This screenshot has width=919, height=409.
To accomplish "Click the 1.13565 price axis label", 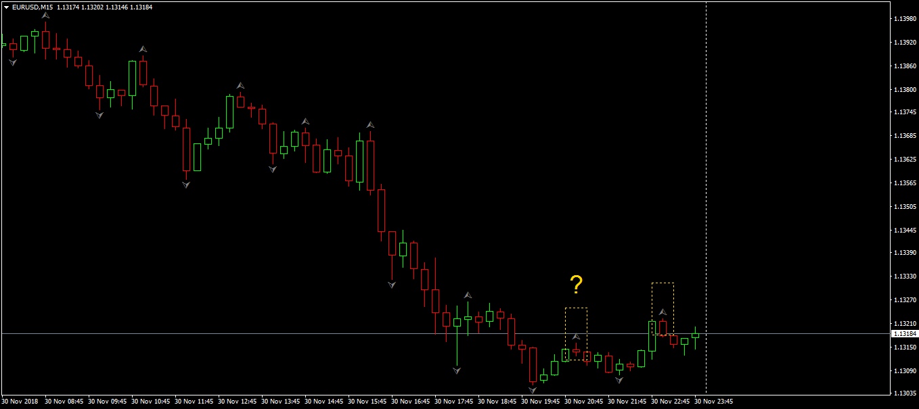I will coord(905,183).
